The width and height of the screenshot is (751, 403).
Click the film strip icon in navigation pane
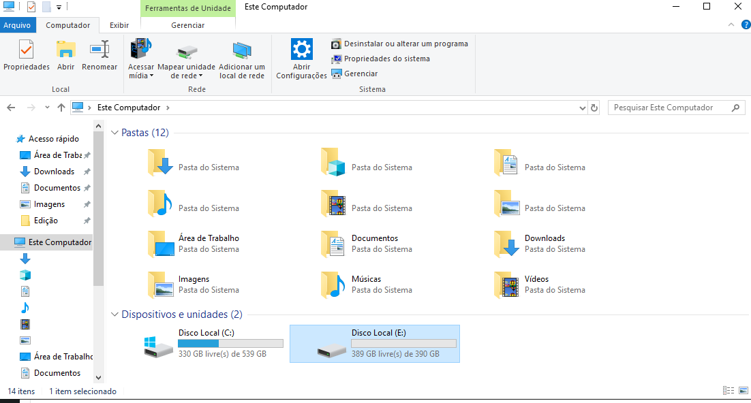[25, 324]
